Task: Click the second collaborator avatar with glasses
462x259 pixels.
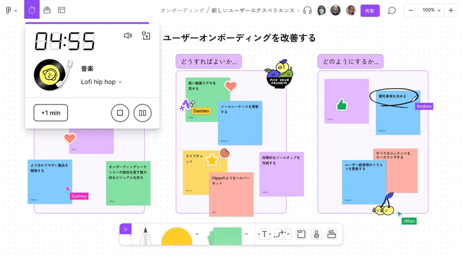Action: [x=336, y=10]
